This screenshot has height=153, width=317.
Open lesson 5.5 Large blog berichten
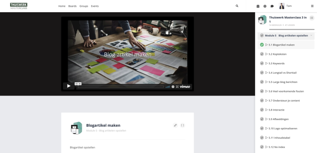coord(283,82)
